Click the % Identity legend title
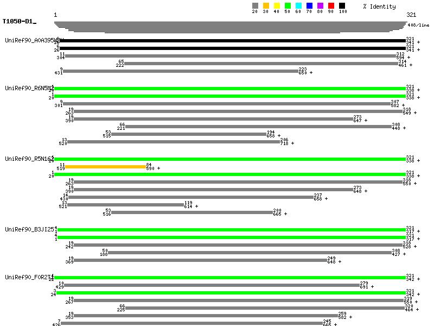The height and width of the screenshot is (326, 434). point(379,7)
